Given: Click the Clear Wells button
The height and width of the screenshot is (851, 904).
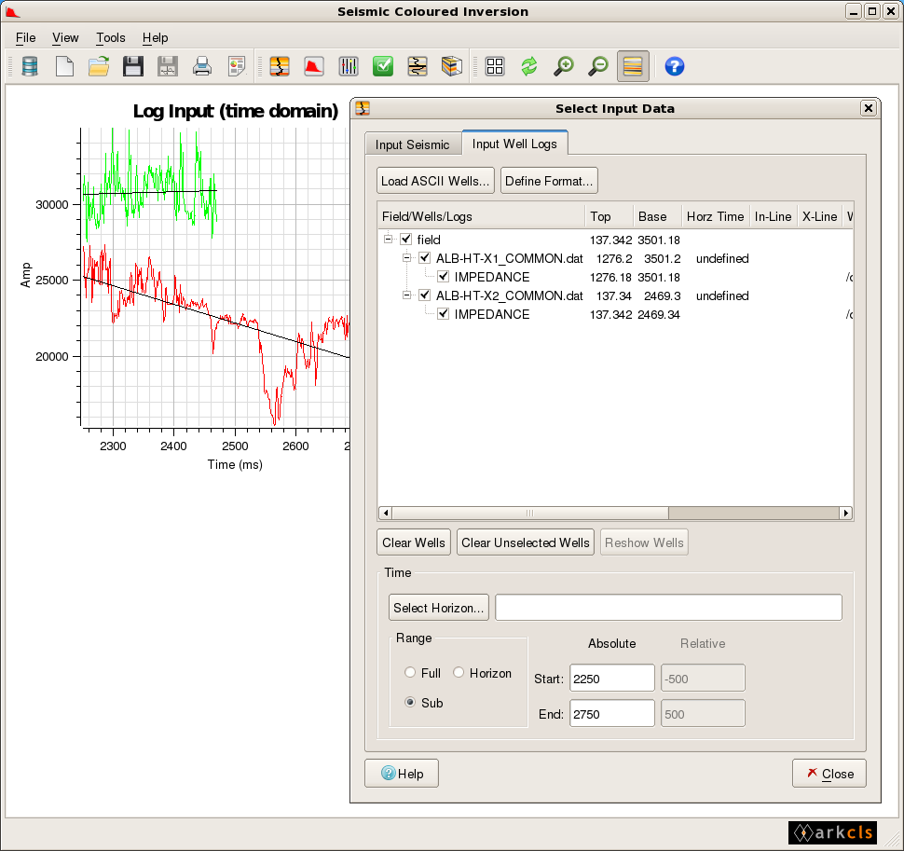Looking at the screenshot, I should 414,542.
